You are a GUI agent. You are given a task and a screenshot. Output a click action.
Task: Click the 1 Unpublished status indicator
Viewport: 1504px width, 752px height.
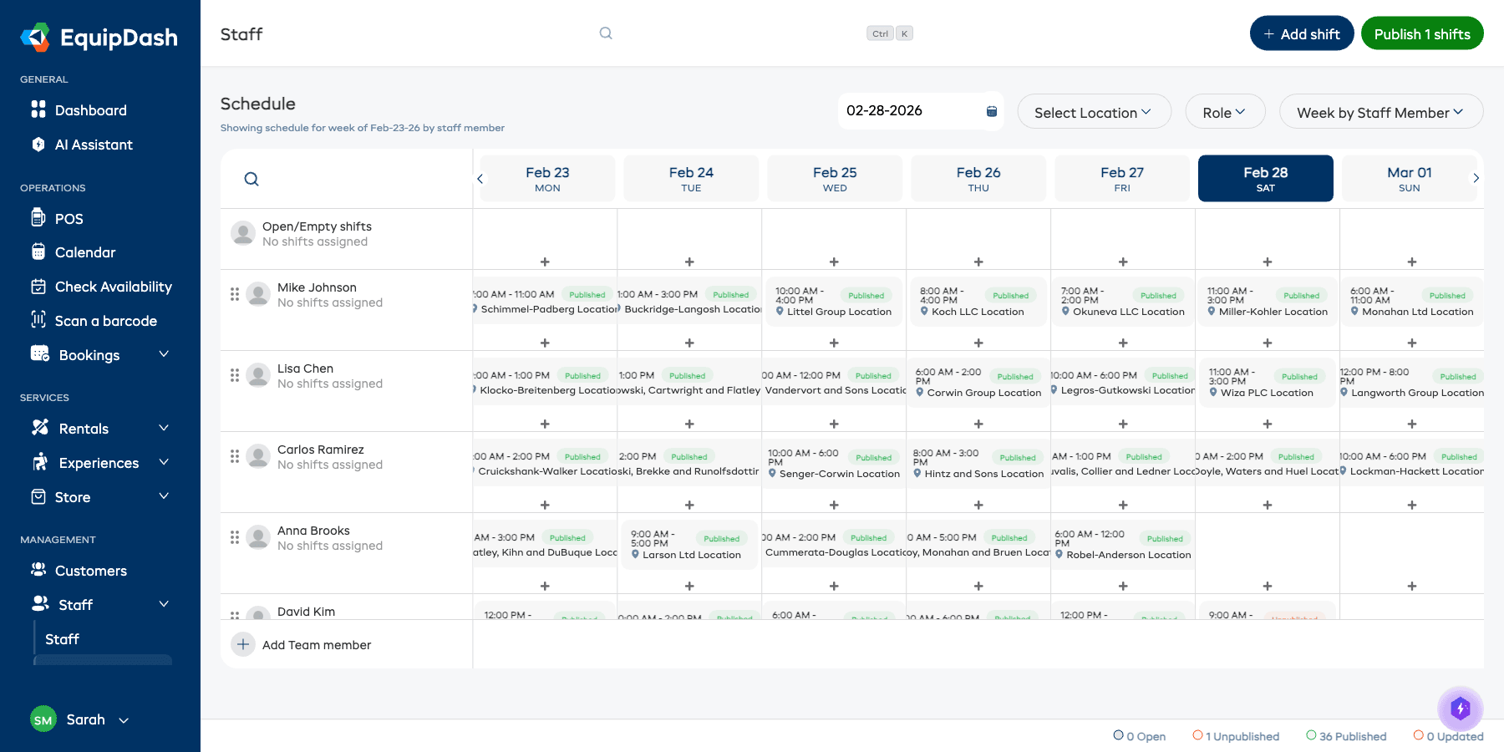(x=1236, y=736)
